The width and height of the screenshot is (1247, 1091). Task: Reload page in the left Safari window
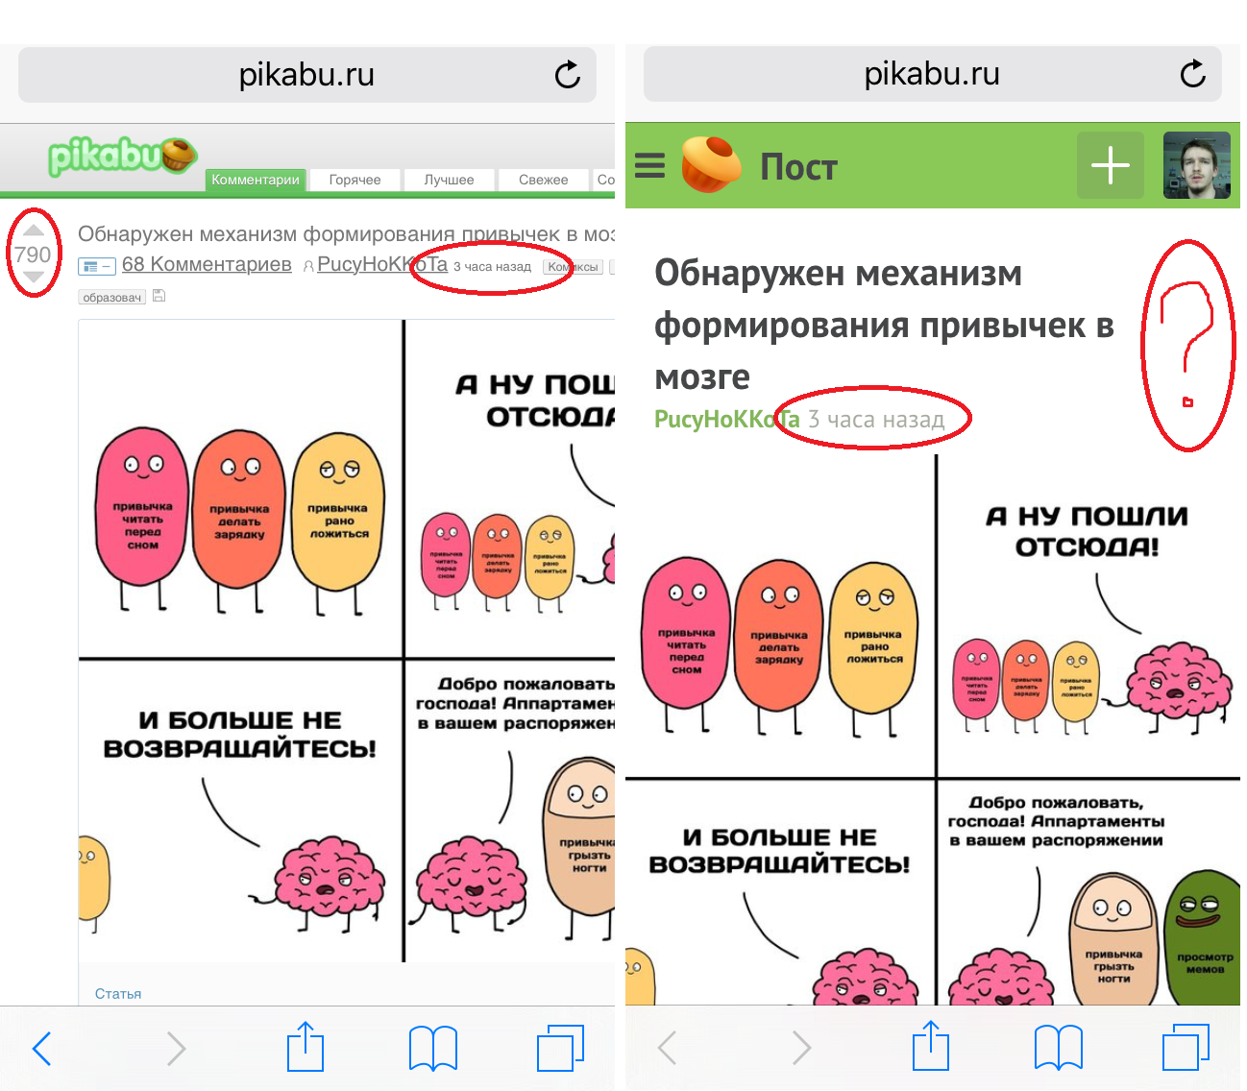[568, 75]
